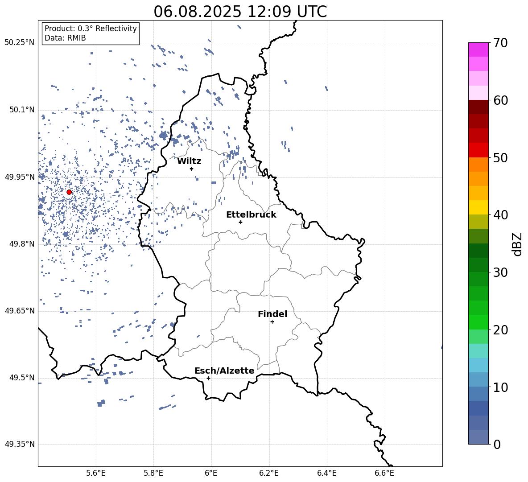Viewport: 528px width, 482px height.
Task: Click the red radar location dot
Action: tap(69, 192)
